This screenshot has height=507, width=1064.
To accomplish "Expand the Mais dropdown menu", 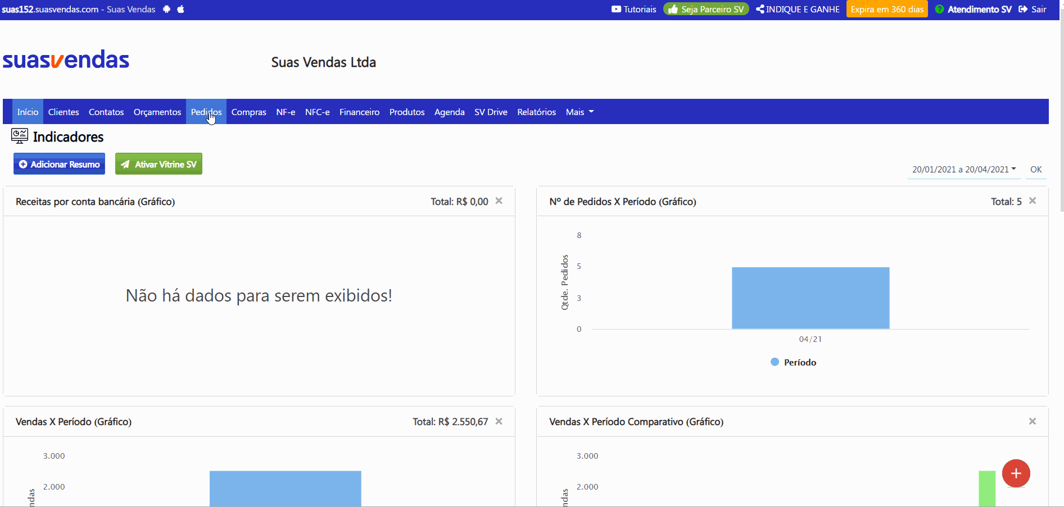I will [579, 112].
